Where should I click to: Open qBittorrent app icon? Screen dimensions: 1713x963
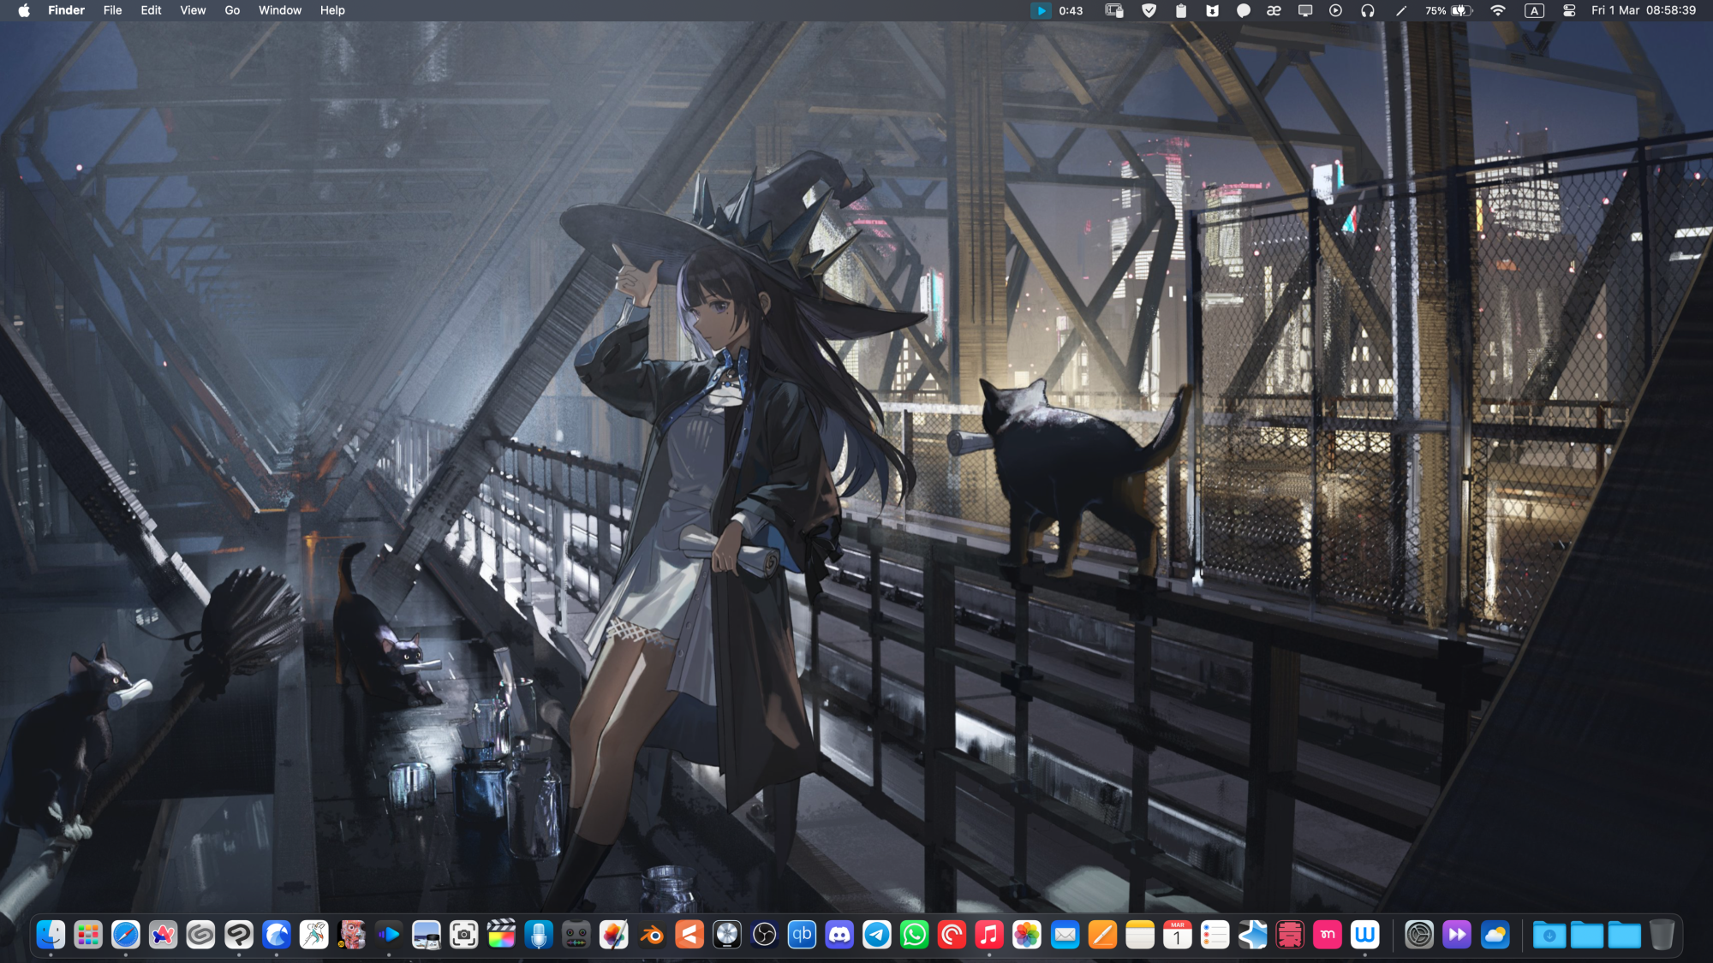pos(803,935)
